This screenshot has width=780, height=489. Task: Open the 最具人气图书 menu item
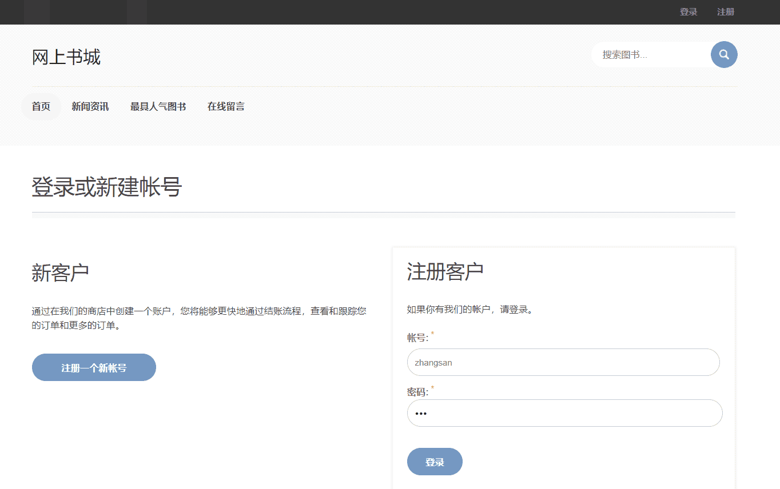click(158, 106)
